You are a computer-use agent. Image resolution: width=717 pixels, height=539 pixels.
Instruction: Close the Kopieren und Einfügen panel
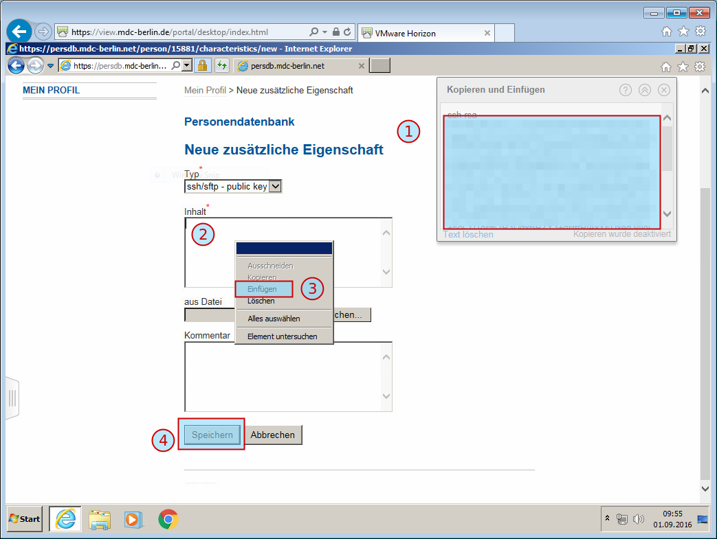coord(664,90)
